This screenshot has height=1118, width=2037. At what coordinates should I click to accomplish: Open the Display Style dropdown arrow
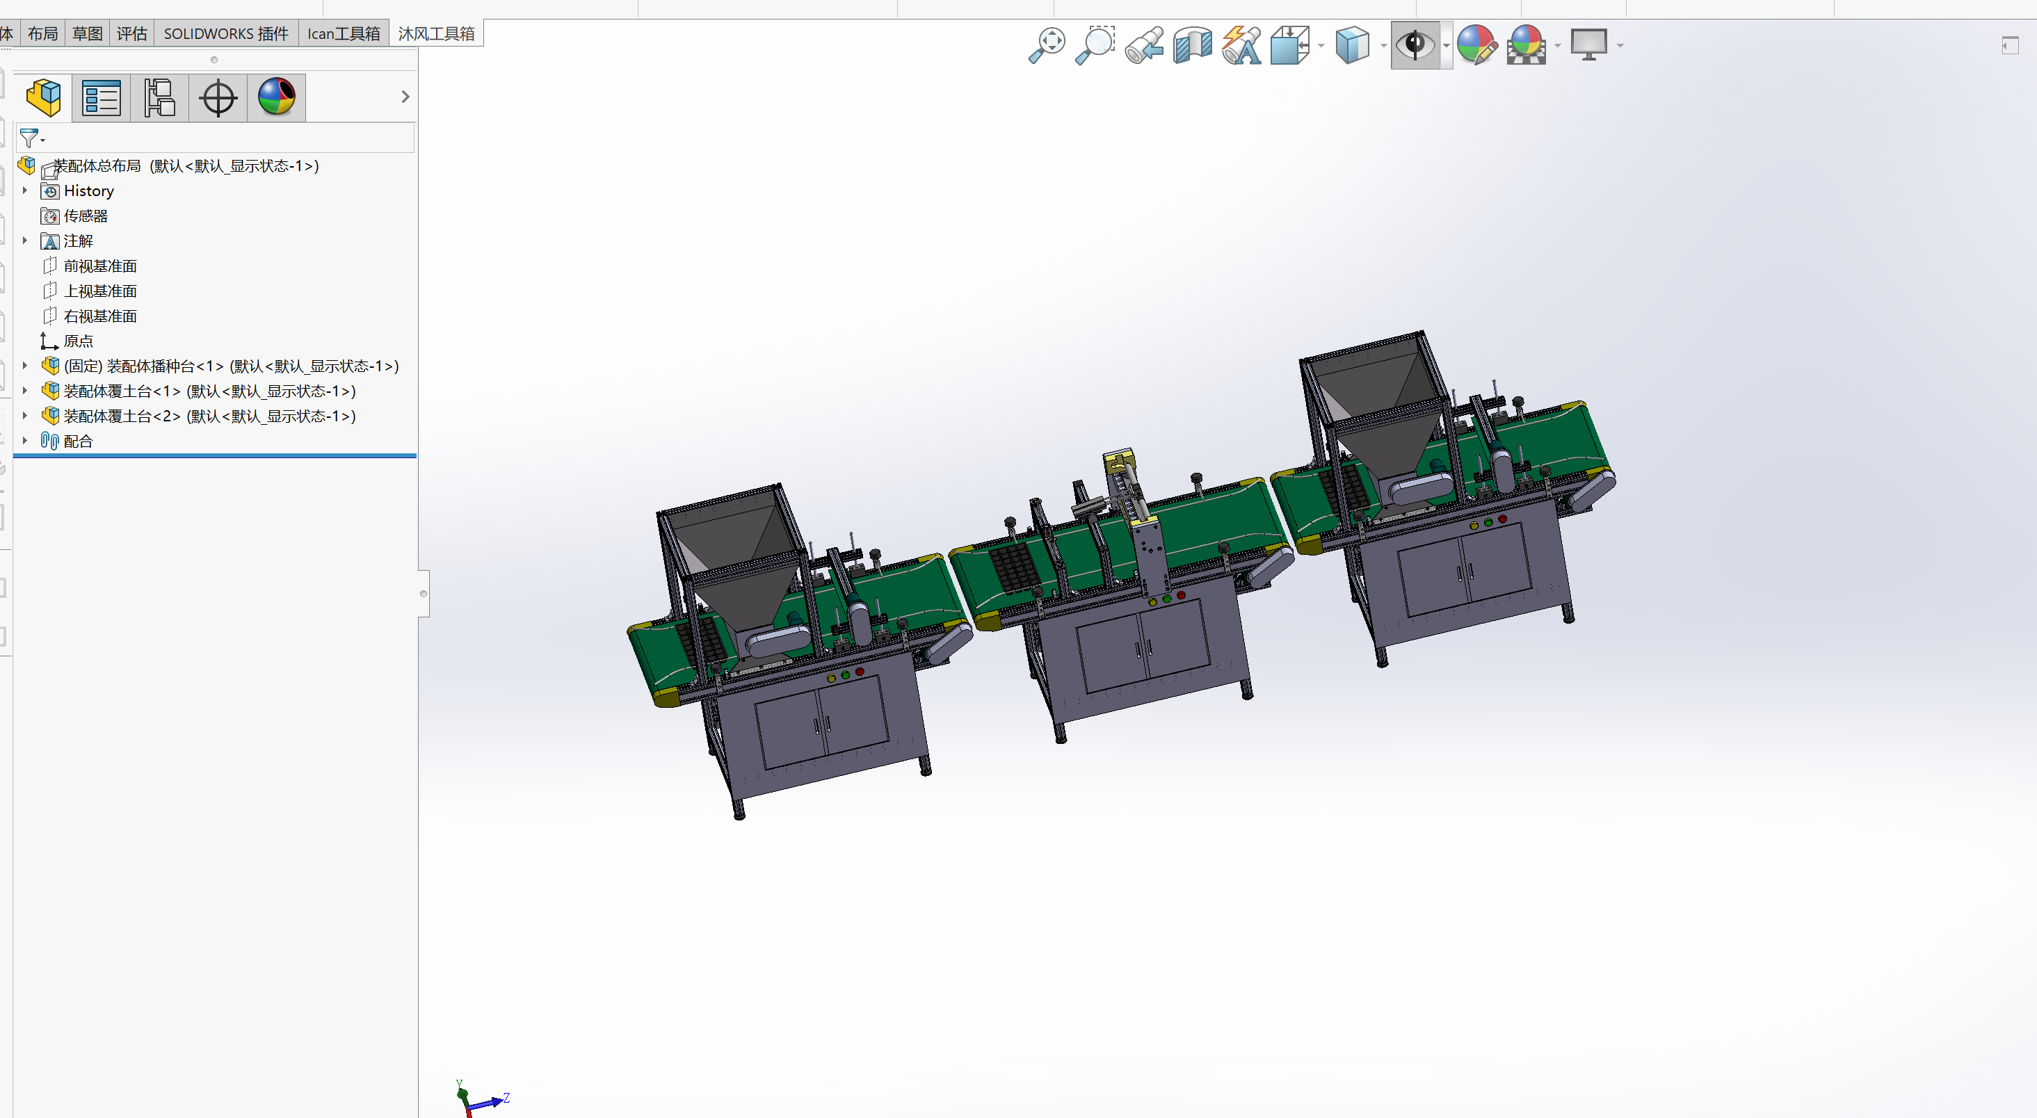point(1383,46)
